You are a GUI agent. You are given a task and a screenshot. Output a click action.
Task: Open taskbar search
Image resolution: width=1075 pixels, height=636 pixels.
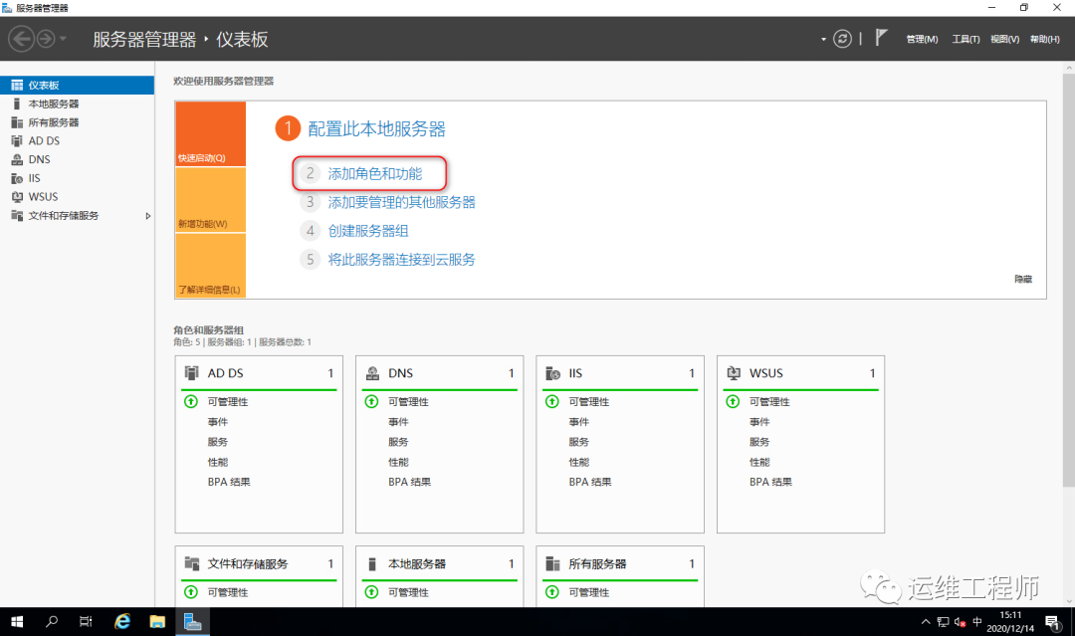52,622
